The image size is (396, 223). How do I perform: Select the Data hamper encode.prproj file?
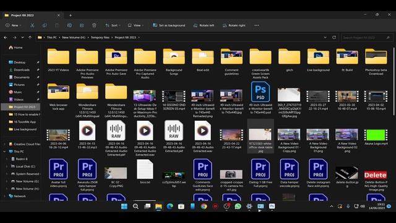tap(290, 173)
